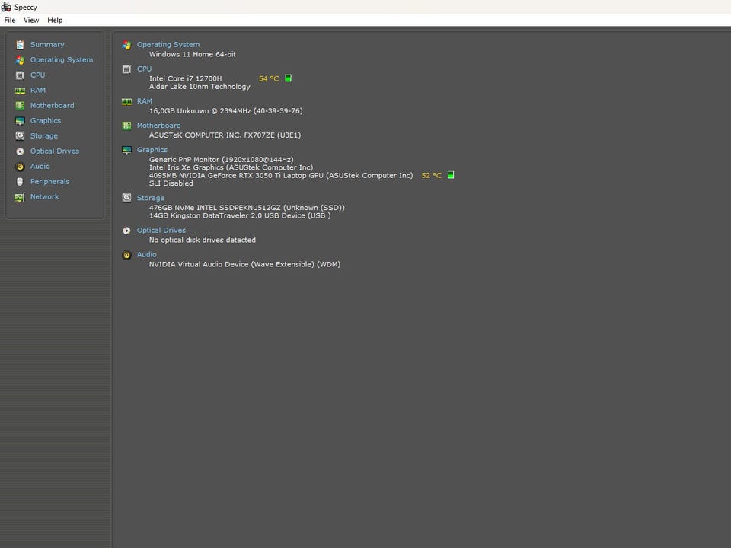Click the speaker icon beside Audio heading
731x548 pixels.
pyautogui.click(x=127, y=256)
